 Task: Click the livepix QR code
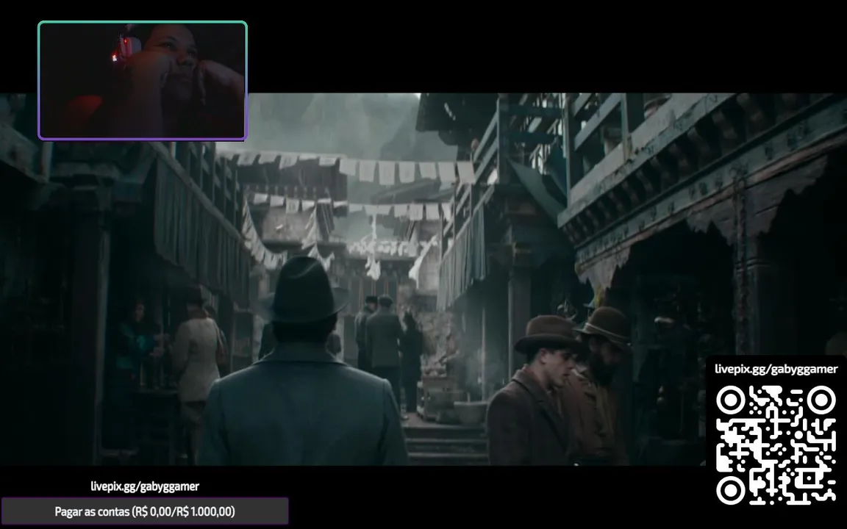(776, 445)
